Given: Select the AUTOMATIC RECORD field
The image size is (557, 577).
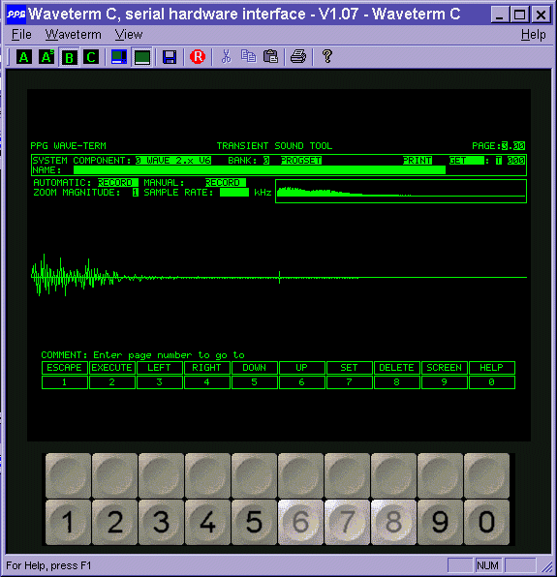Looking at the screenshot, I should pyautogui.click(x=118, y=183).
